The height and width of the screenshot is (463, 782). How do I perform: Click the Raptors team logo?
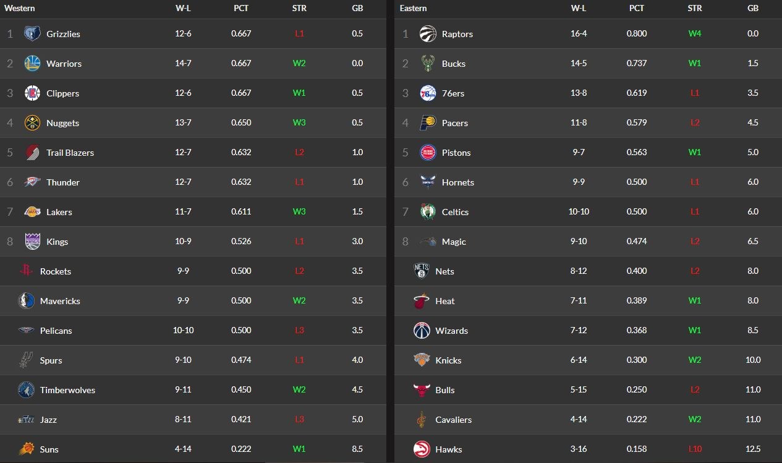(428, 34)
